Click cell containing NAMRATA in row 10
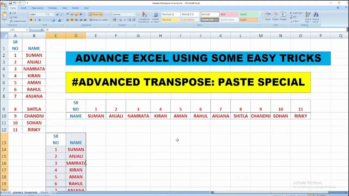349x196 pixels. (x=138, y=116)
